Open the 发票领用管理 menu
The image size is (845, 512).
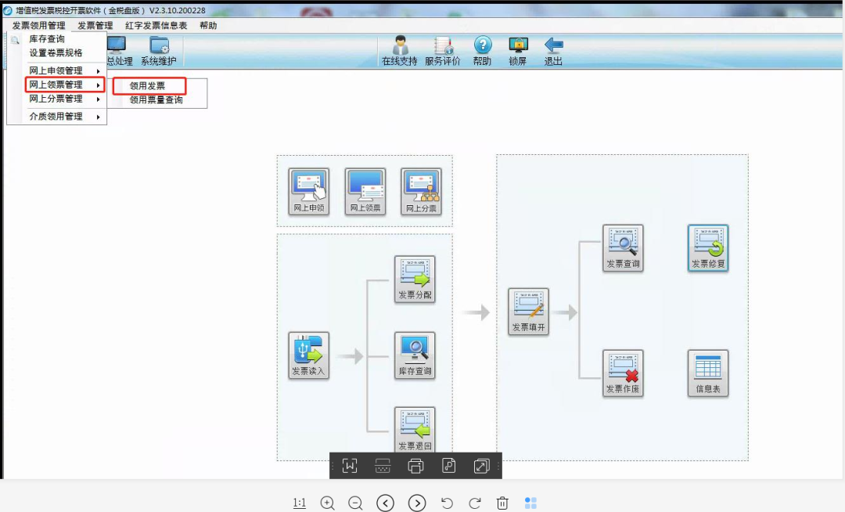coord(39,25)
